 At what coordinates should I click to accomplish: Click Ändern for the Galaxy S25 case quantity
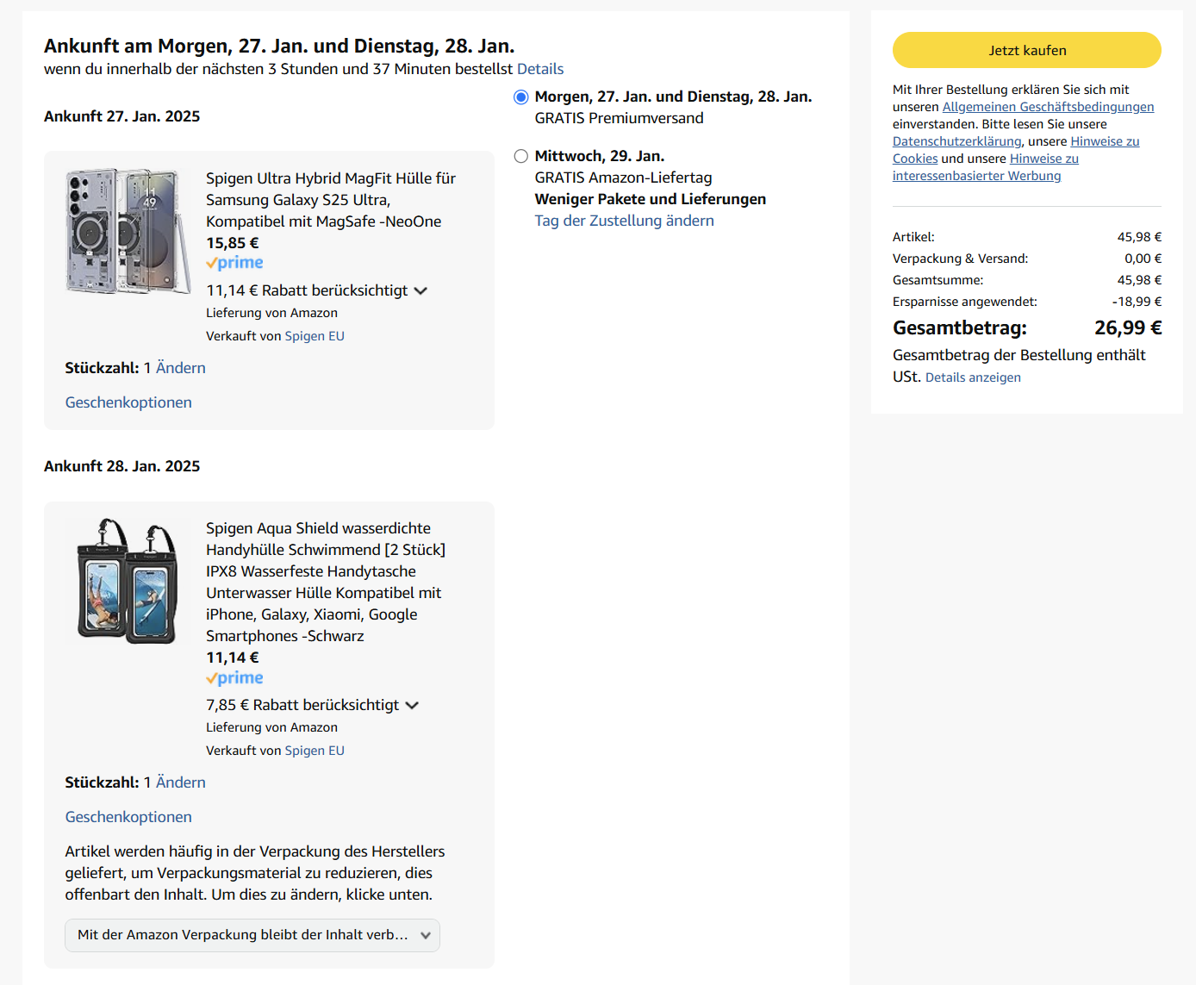point(180,368)
